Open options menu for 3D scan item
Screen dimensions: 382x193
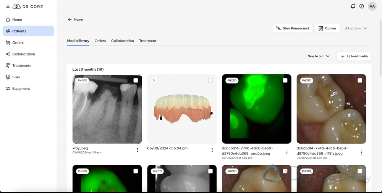(212, 150)
